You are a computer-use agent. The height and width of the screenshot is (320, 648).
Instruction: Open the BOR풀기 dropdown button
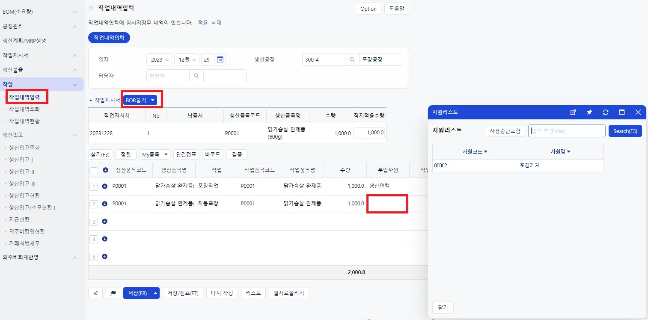(140, 100)
